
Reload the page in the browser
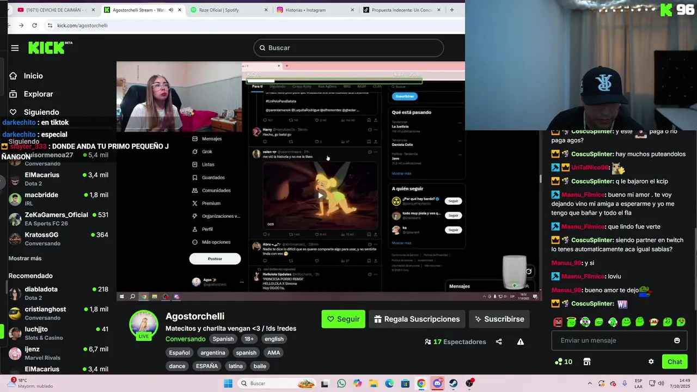click(x=34, y=26)
